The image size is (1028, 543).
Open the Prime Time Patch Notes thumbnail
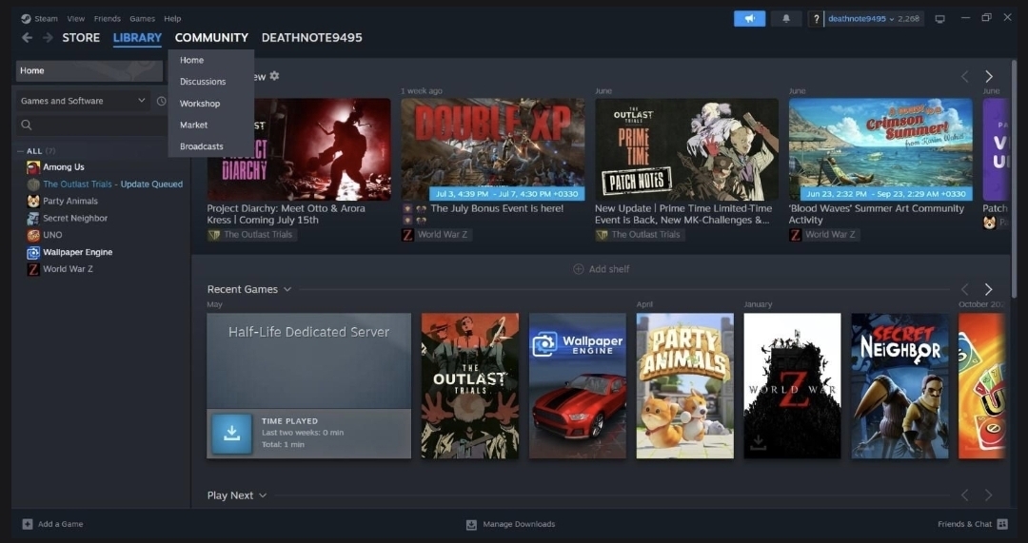coord(686,149)
